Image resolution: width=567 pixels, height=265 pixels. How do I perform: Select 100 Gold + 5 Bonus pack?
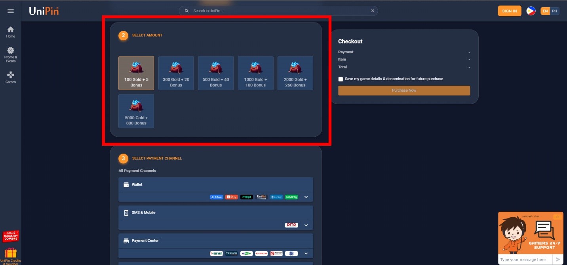[x=136, y=73]
